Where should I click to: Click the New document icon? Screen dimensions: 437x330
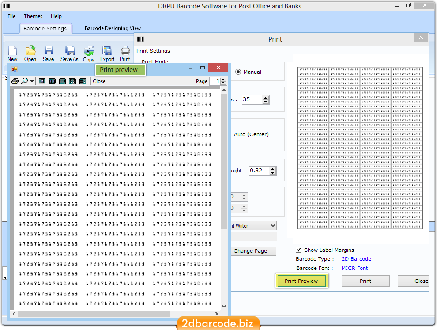[12, 50]
